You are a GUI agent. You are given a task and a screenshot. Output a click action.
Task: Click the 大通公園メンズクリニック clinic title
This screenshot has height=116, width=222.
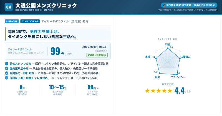click(x=46, y=6)
